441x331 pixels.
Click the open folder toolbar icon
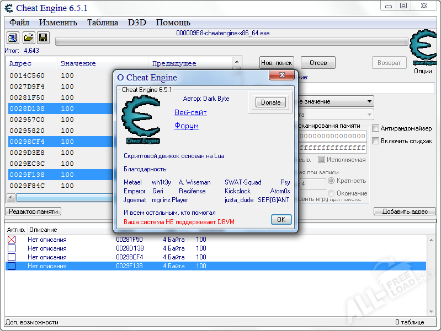point(28,37)
